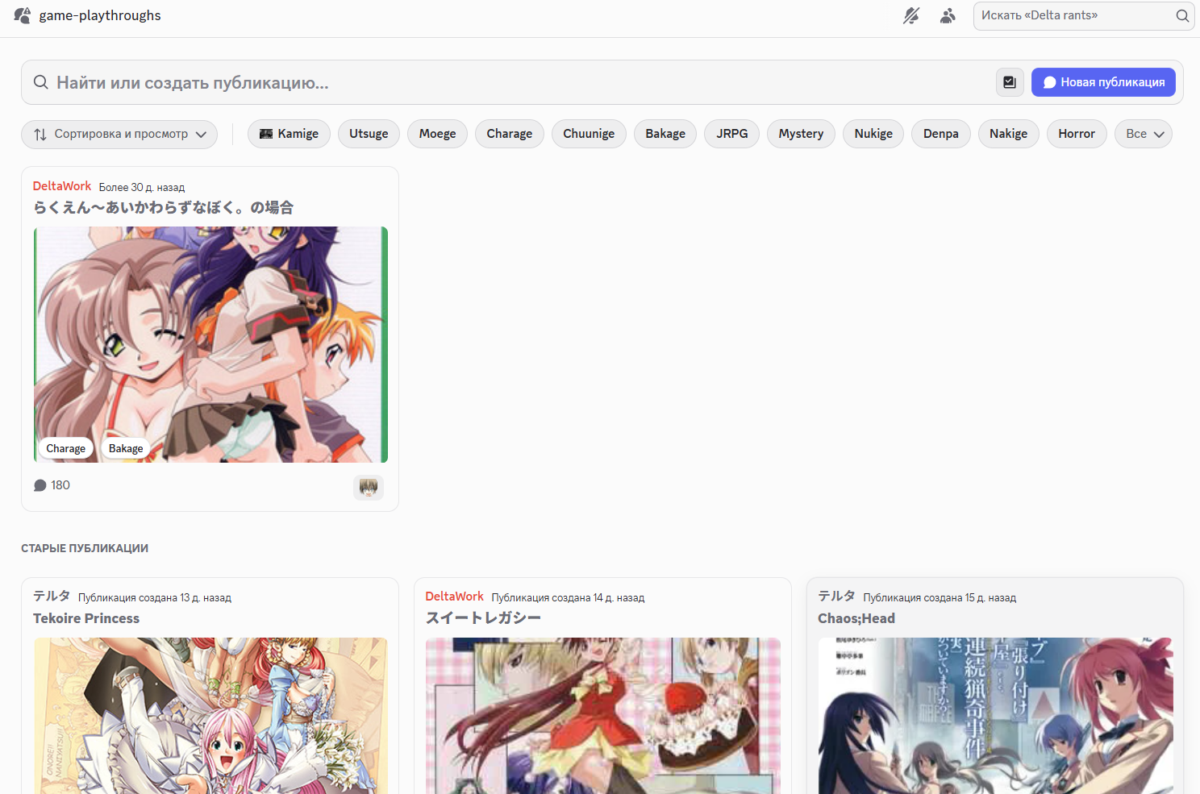1200x794 pixels.
Task: Filter posts by Mystery tag
Action: [801, 134]
